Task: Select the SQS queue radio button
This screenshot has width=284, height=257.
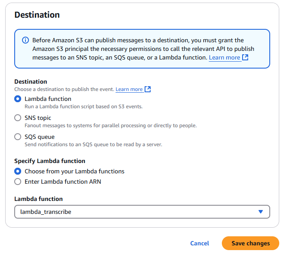Action: (x=18, y=137)
